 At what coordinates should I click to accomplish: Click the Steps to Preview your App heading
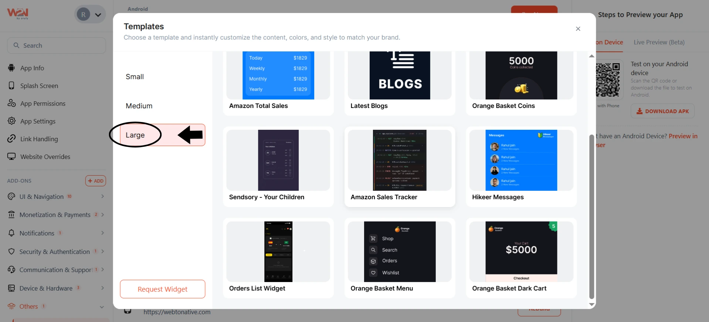pyautogui.click(x=640, y=15)
